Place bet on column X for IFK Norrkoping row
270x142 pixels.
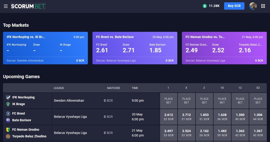coord(187,101)
